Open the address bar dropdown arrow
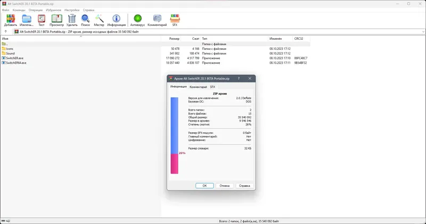The width and height of the screenshot is (426, 224). pyautogui.click(x=423, y=32)
